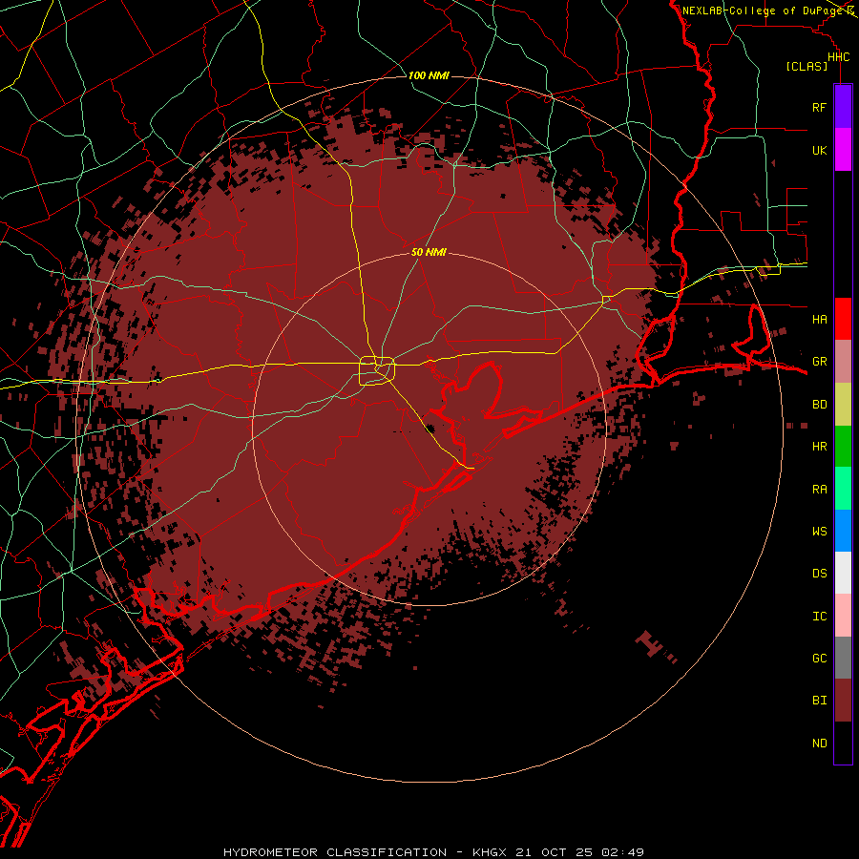
Task: Click the WS blue legend swatch
Action: (843, 531)
